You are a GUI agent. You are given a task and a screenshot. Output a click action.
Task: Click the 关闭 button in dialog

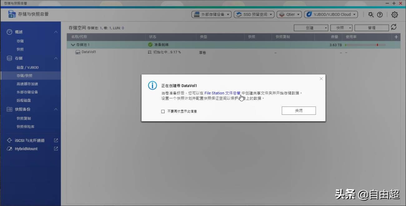coord(299,110)
